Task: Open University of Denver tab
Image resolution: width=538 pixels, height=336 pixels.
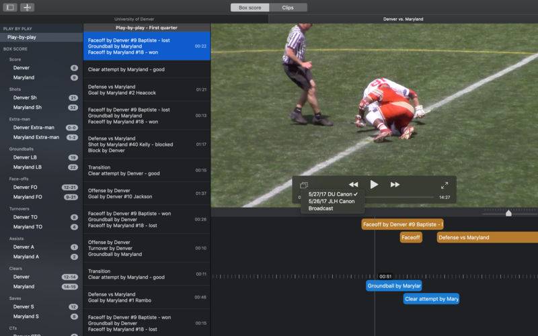Action: (134, 19)
